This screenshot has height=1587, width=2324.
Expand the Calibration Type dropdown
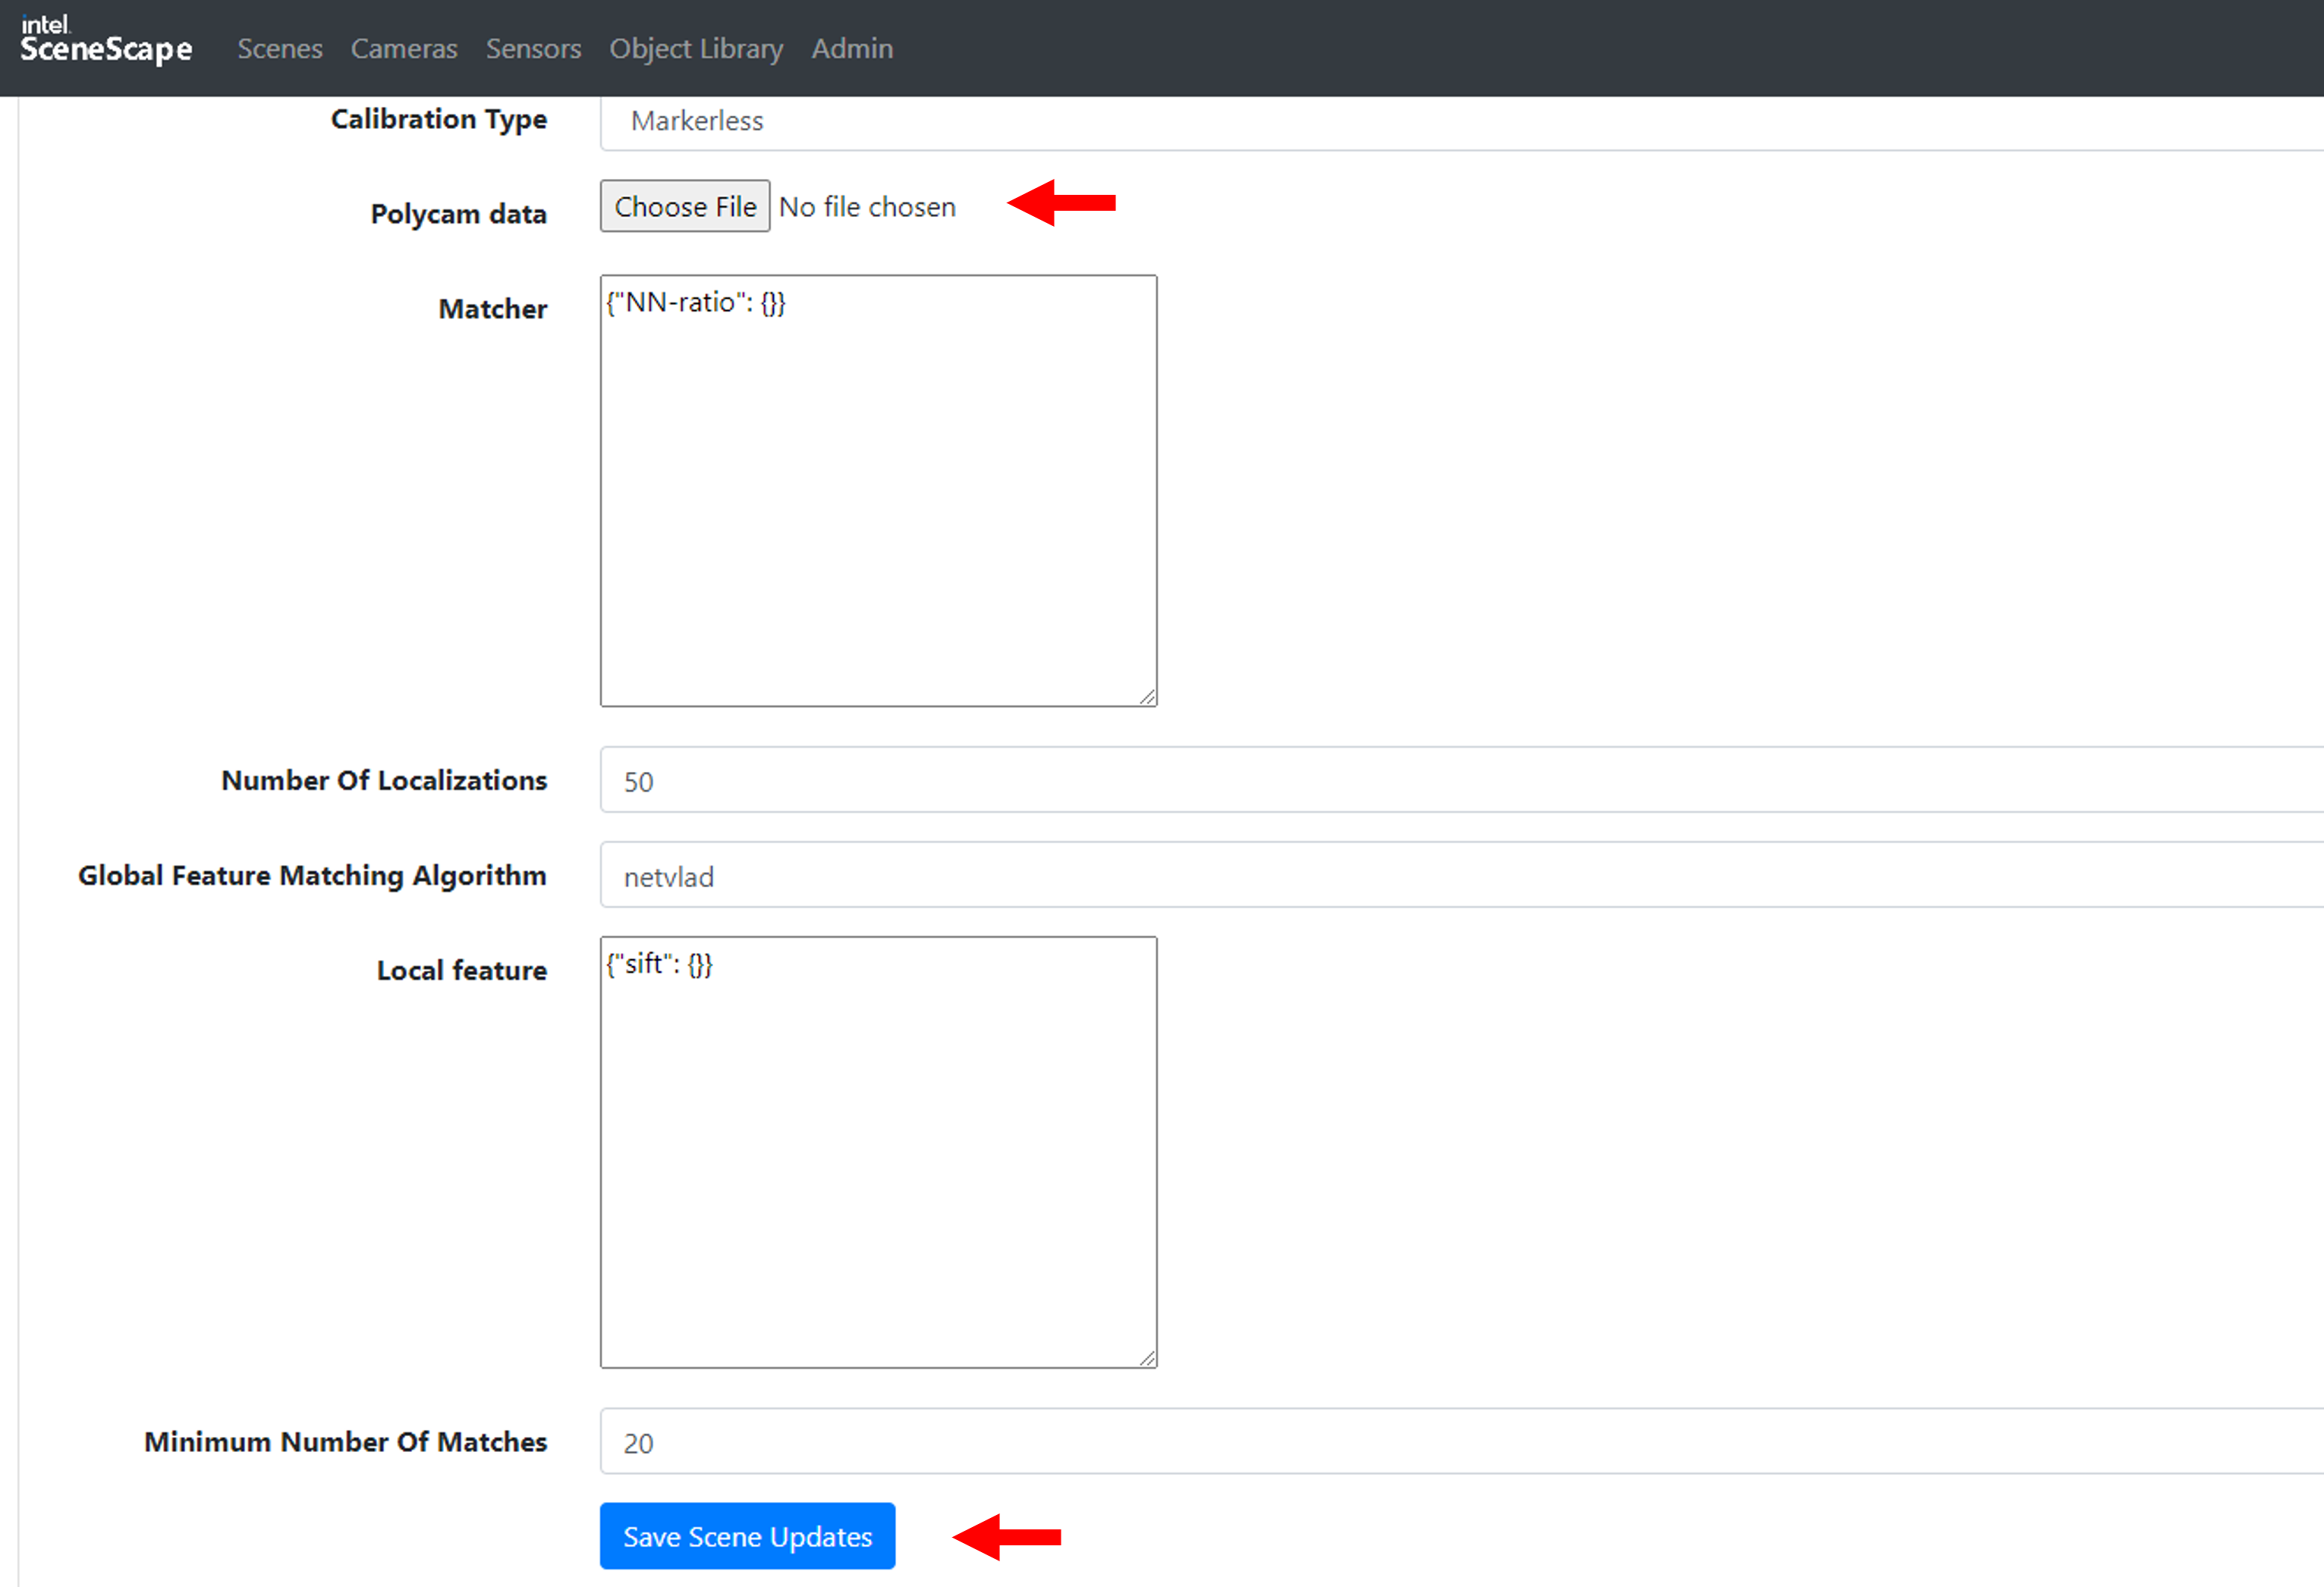[1460, 122]
